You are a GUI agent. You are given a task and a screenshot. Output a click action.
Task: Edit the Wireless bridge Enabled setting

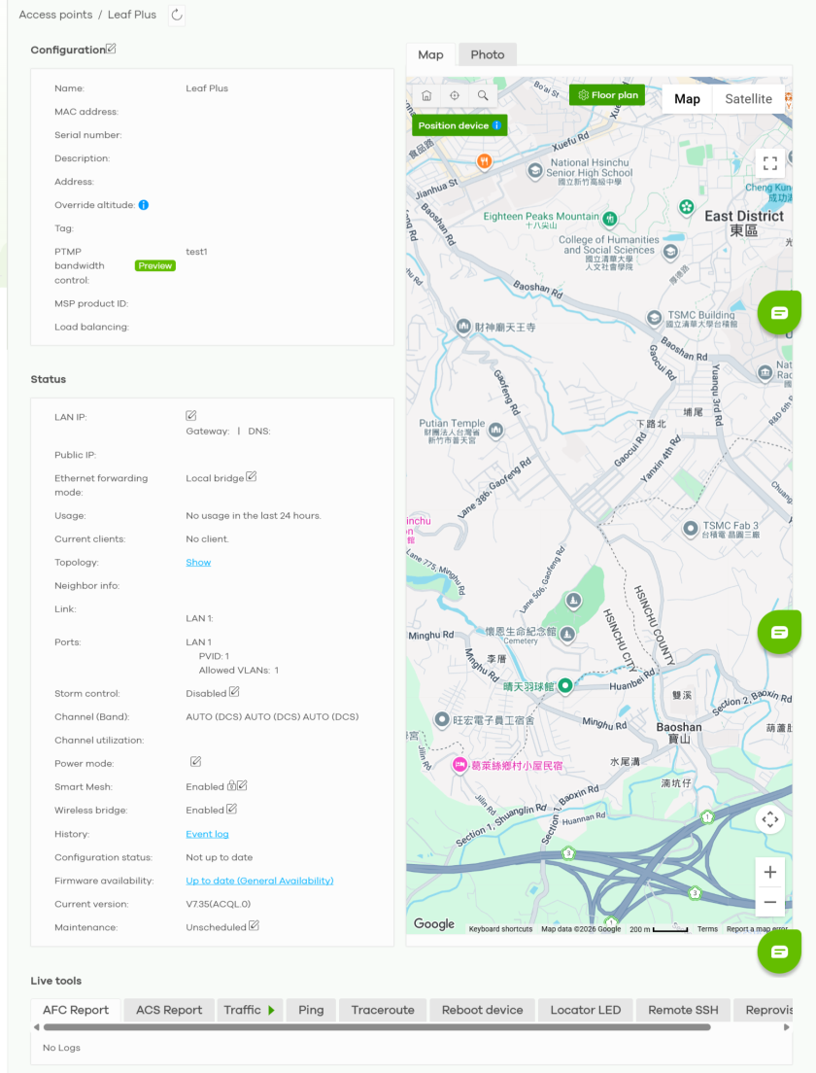pyautogui.click(x=231, y=809)
